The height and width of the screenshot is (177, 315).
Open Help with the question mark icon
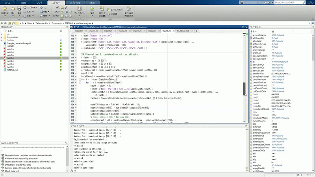pyautogui.click(x=269, y=2)
